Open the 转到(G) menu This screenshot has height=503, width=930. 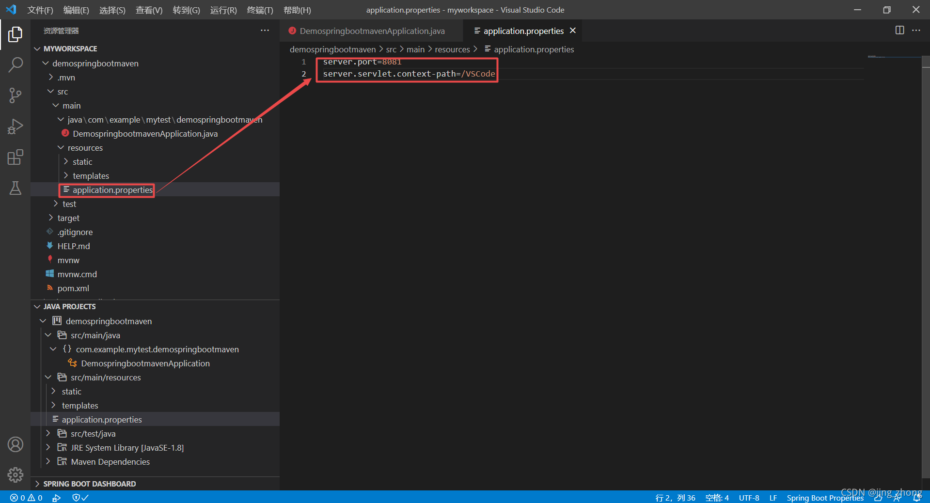187,10
